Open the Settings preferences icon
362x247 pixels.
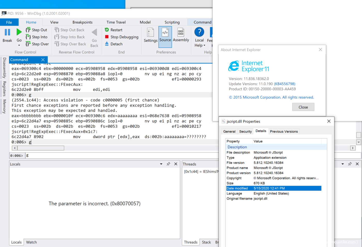pyautogui.click(x=150, y=33)
